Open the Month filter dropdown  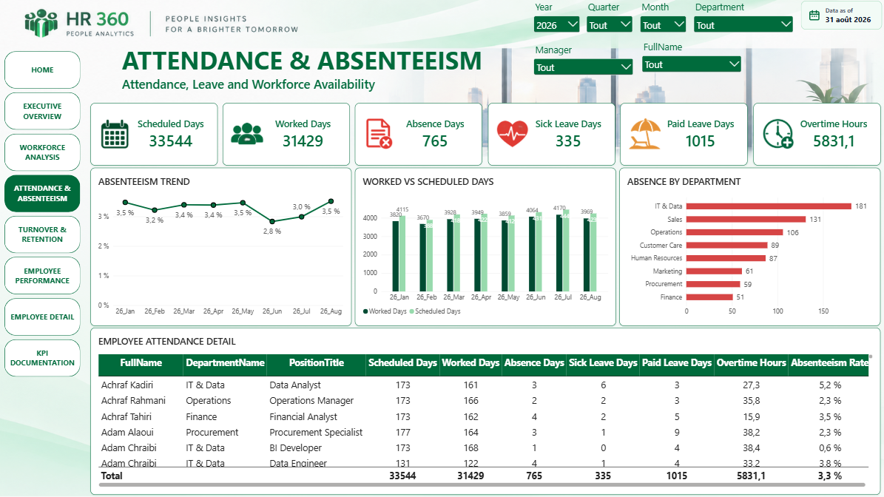(x=663, y=25)
